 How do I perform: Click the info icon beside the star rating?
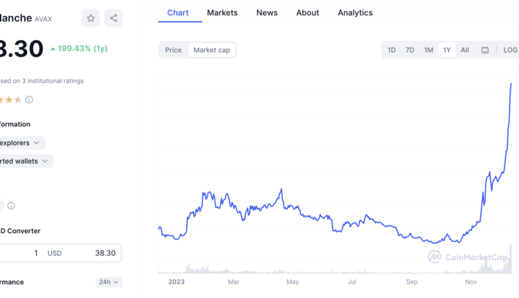(x=29, y=100)
